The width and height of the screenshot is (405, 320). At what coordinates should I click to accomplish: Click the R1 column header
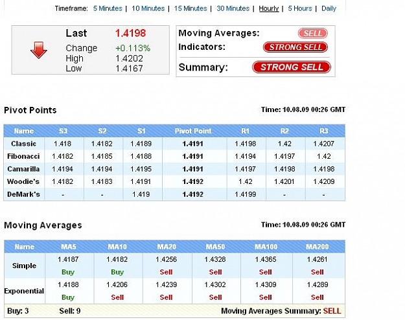(x=245, y=131)
